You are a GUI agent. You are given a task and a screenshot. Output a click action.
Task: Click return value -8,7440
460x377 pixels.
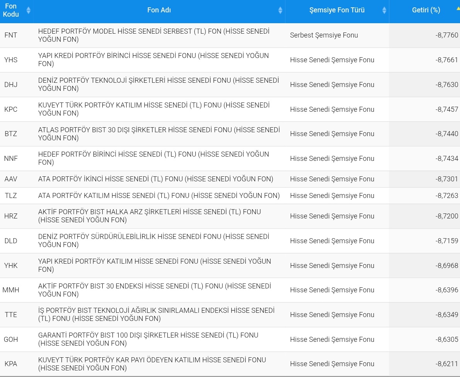(447, 134)
